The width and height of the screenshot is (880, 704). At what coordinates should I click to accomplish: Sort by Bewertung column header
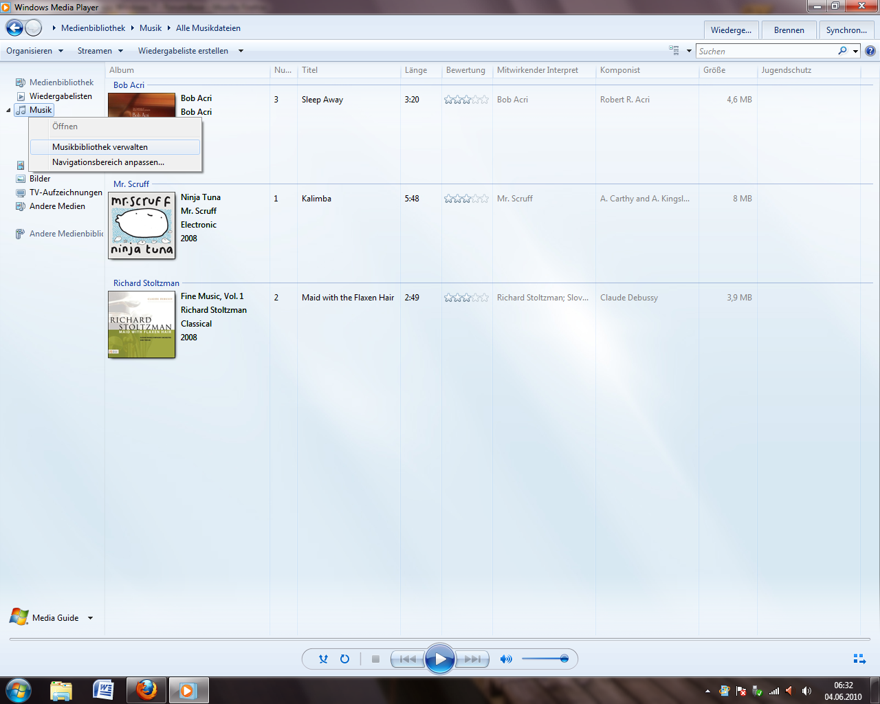pos(467,70)
